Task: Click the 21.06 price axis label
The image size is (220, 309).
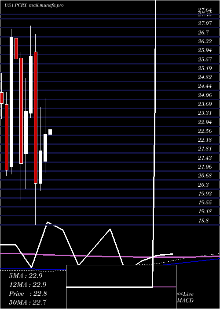Action: pos(205,167)
